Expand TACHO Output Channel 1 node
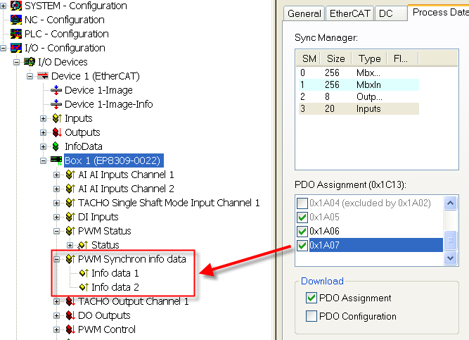469x340 pixels. (56, 301)
